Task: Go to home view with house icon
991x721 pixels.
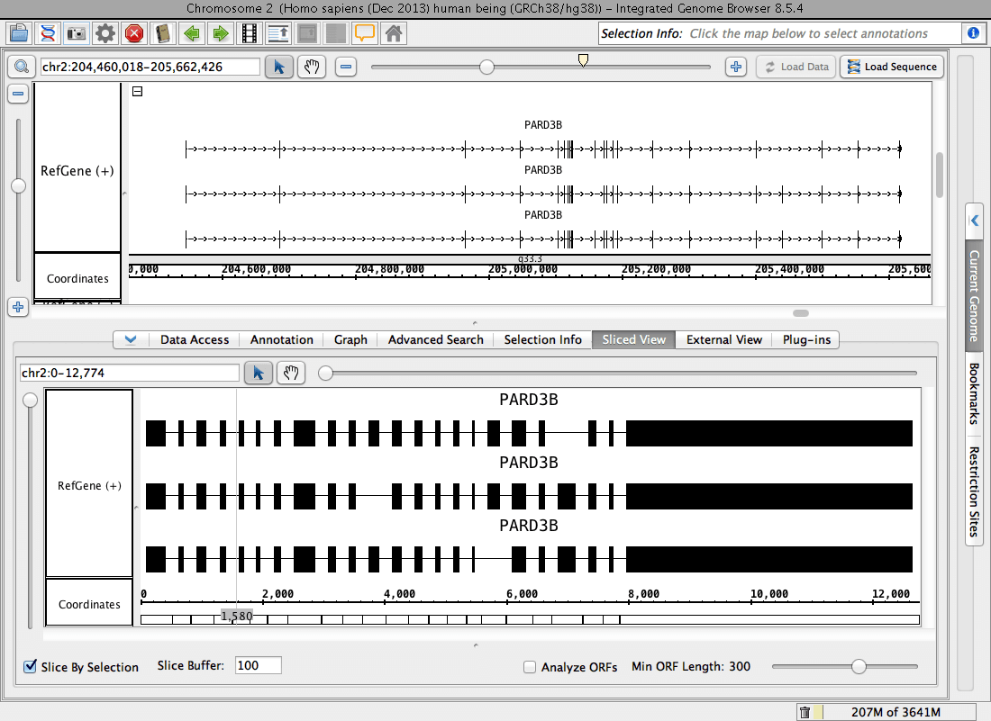Action: pos(393,34)
